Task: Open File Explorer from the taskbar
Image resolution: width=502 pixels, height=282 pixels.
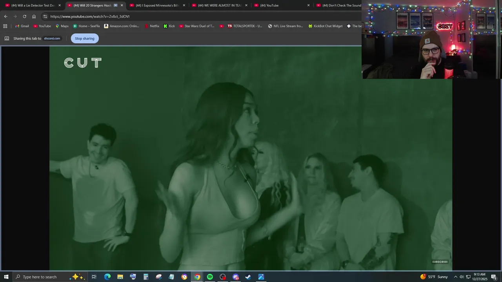Action: [x=120, y=277]
